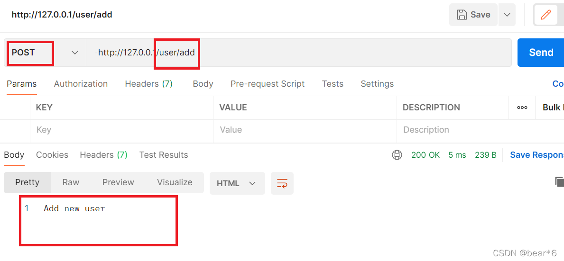Open the response Cookies tab
The width and height of the screenshot is (564, 261).
point(52,155)
